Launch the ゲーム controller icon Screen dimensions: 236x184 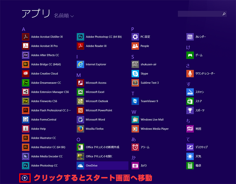tap(190, 55)
